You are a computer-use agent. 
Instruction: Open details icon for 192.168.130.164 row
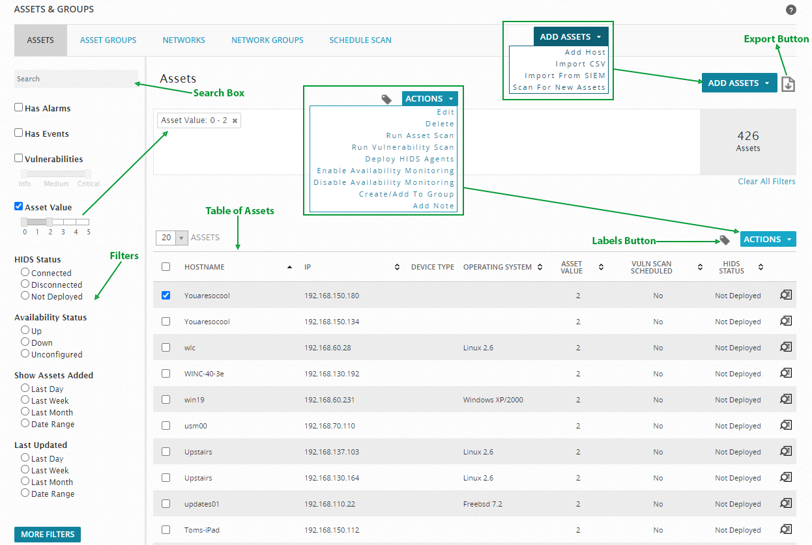[786, 477]
